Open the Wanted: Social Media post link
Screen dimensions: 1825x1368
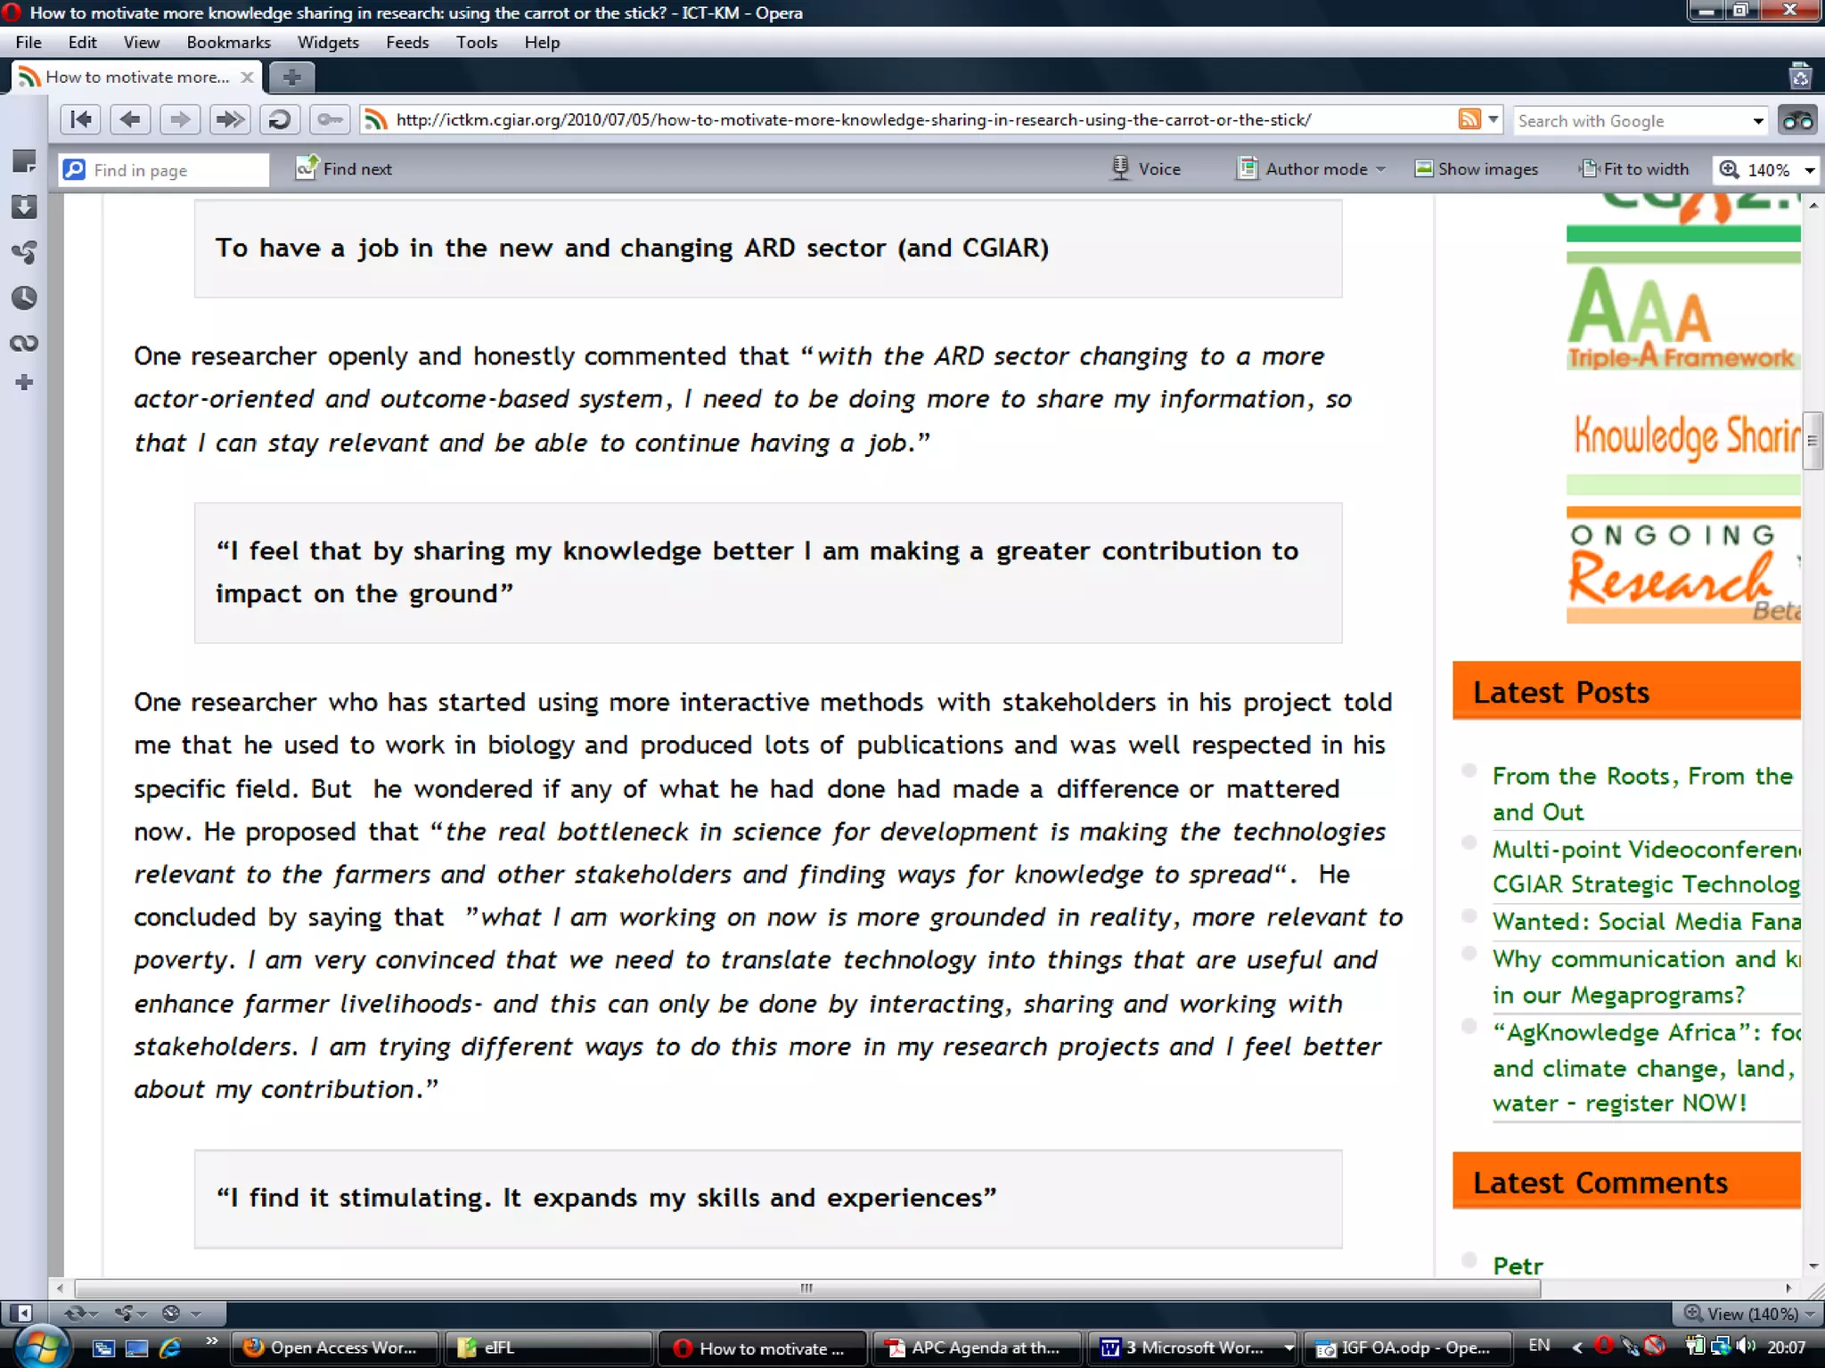[x=1645, y=921]
